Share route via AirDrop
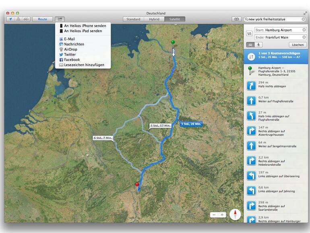 click(83, 49)
